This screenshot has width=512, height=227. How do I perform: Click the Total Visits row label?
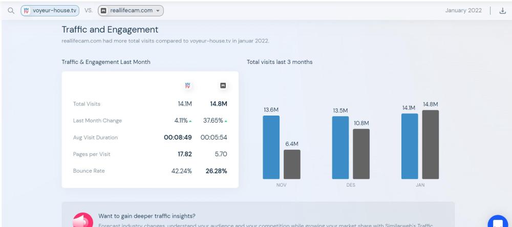click(87, 104)
